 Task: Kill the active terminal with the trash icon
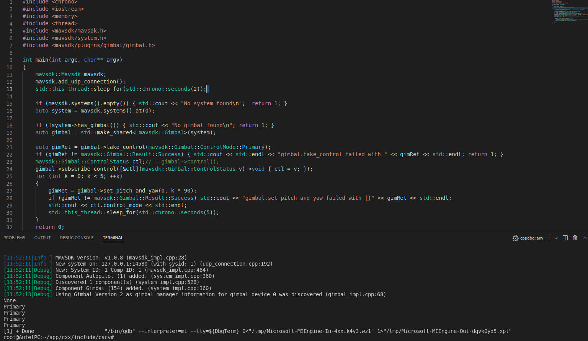point(575,238)
